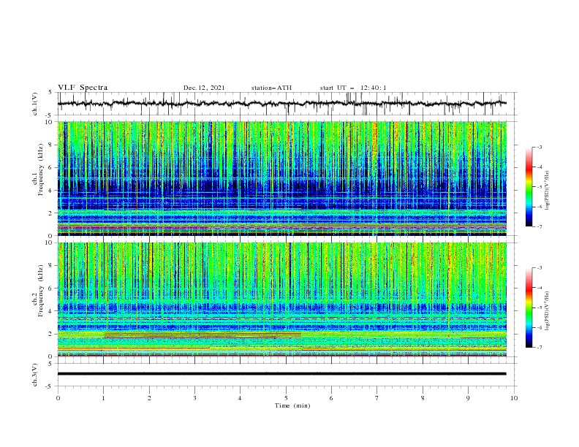Click time axis tick label "2"
The width and height of the screenshot is (579, 447).
(x=149, y=398)
